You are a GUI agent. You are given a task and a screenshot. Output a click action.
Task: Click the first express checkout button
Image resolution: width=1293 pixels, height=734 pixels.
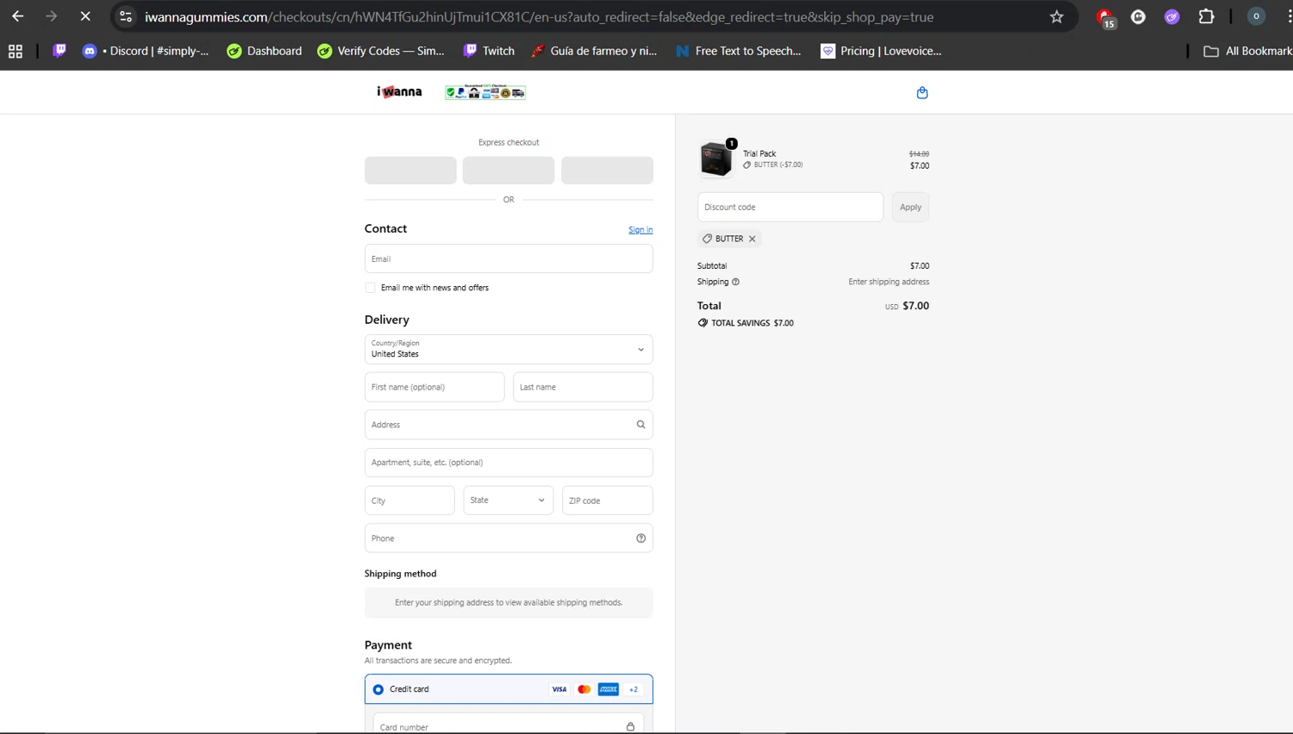[x=410, y=171]
